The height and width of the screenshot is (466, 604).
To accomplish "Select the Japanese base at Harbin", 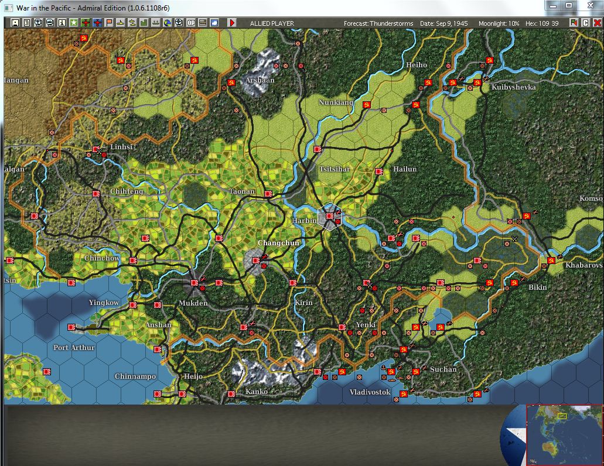I will tap(329, 216).
